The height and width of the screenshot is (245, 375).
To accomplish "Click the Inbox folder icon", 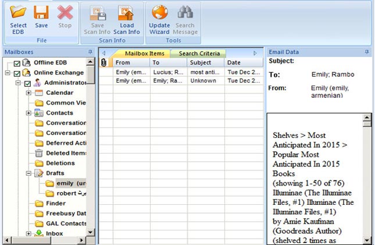I will click(x=39, y=233).
